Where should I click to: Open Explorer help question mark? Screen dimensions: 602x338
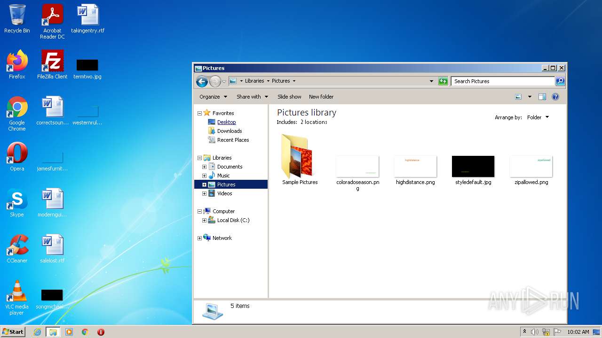click(555, 97)
